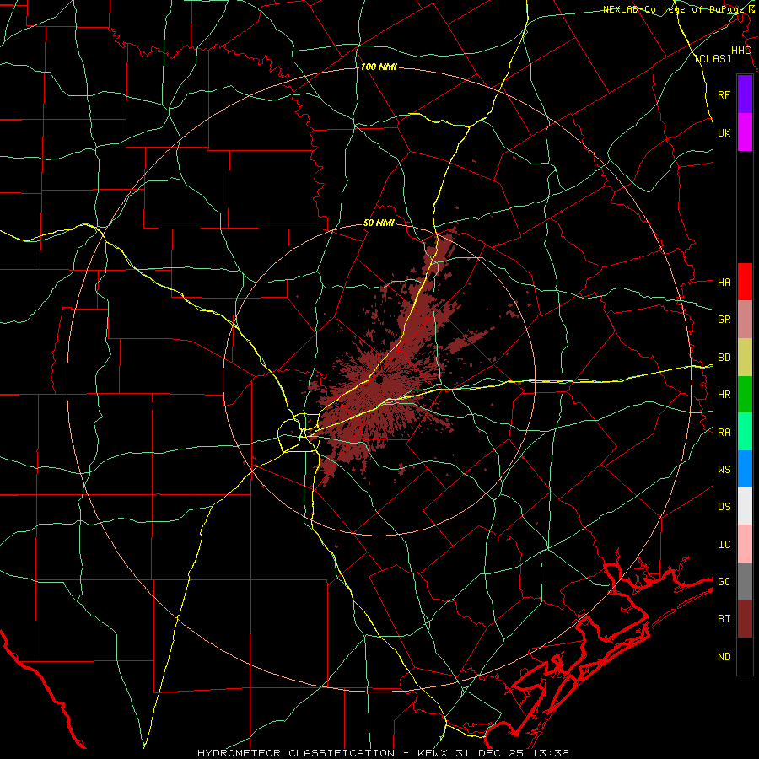This screenshot has height=759, width=759.
Task: Click the "GC" legend label
Action: pos(724,582)
